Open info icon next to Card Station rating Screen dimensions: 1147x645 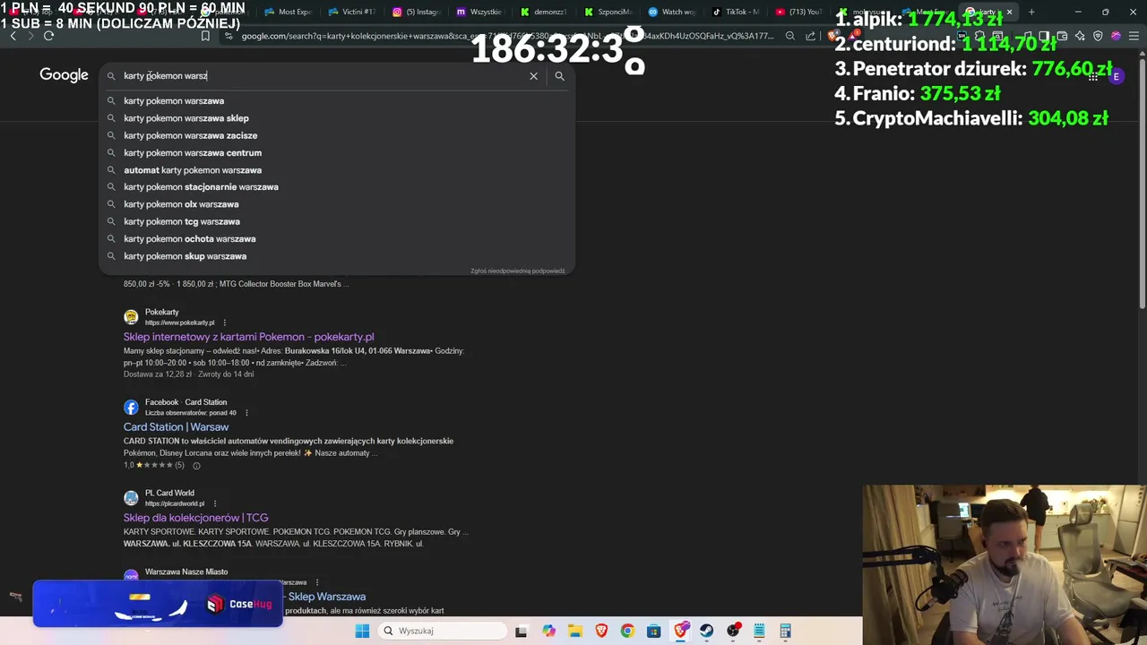(196, 466)
